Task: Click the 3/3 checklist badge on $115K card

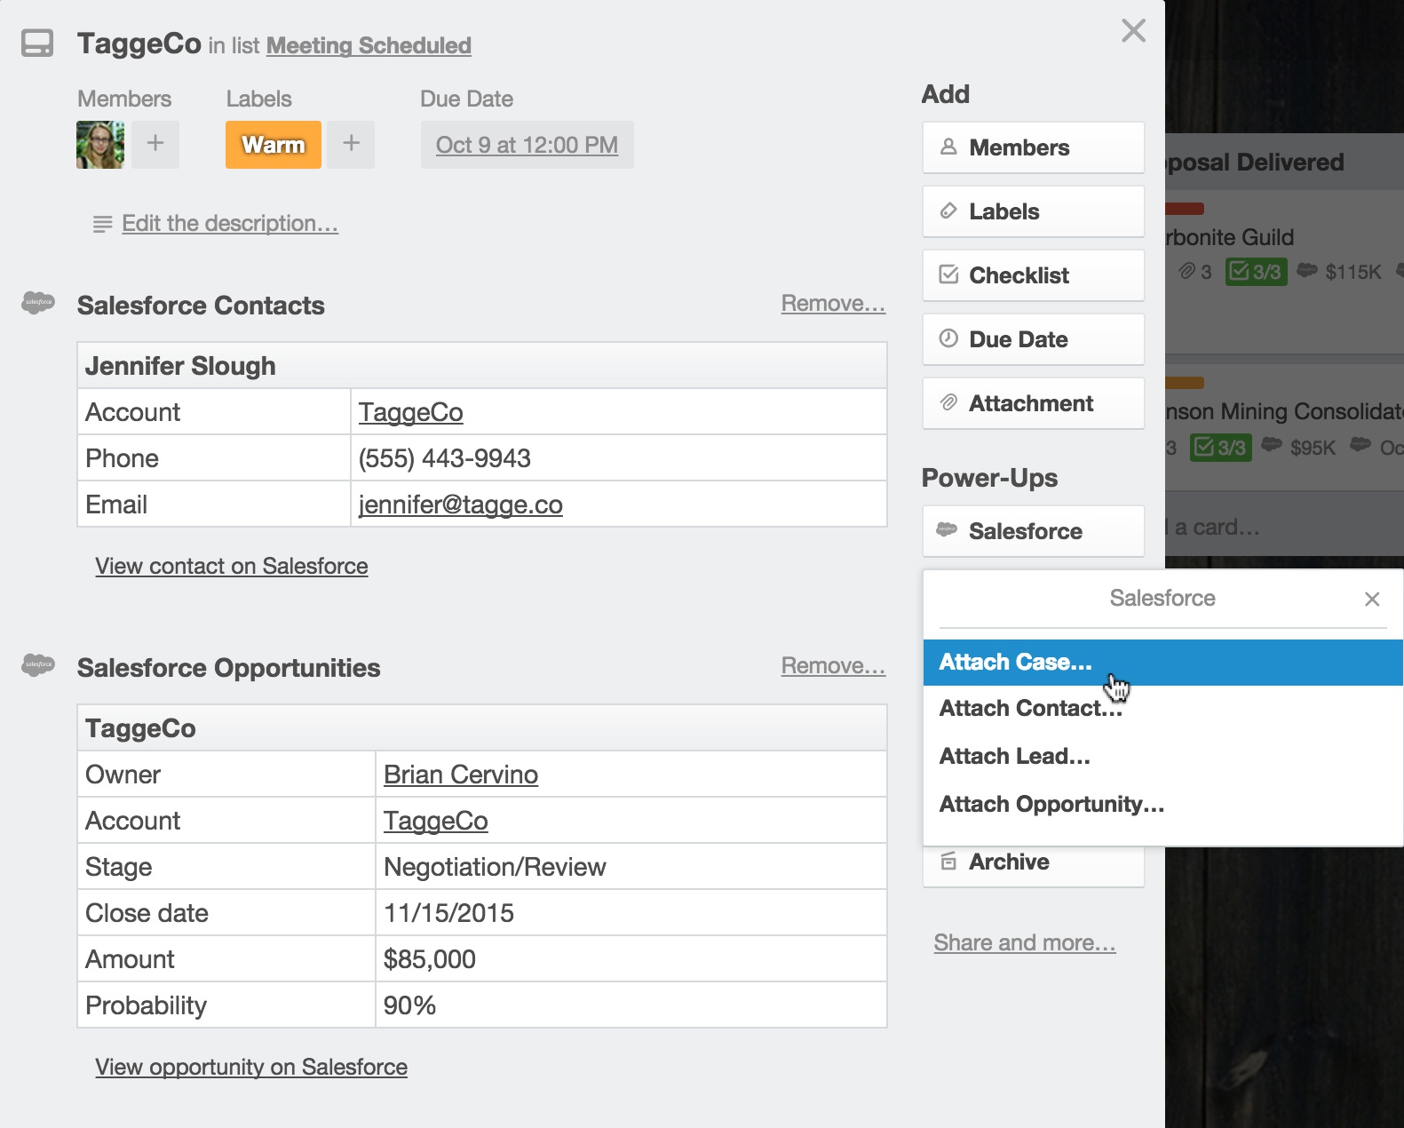Action: pyautogui.click(x=1256, y=272)
